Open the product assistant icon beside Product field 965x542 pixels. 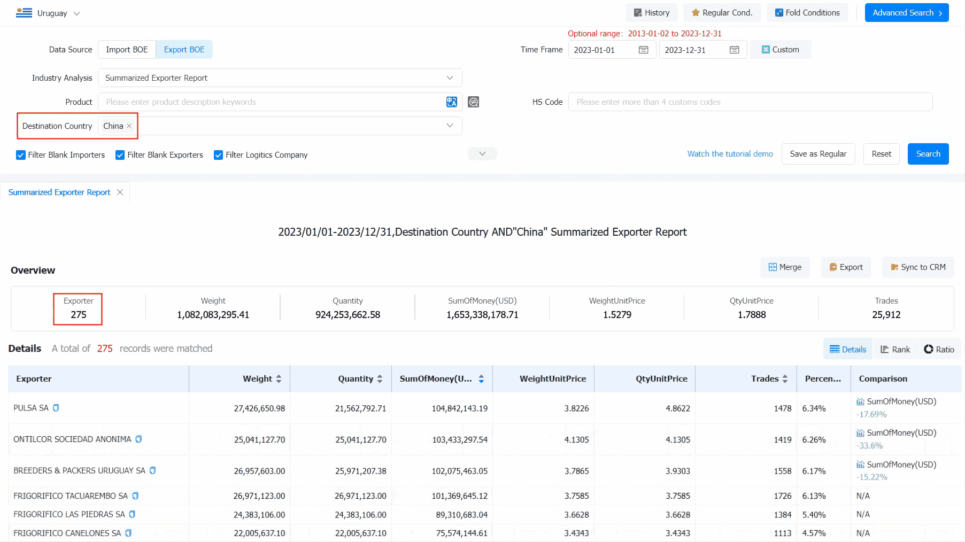coord(473,102)
